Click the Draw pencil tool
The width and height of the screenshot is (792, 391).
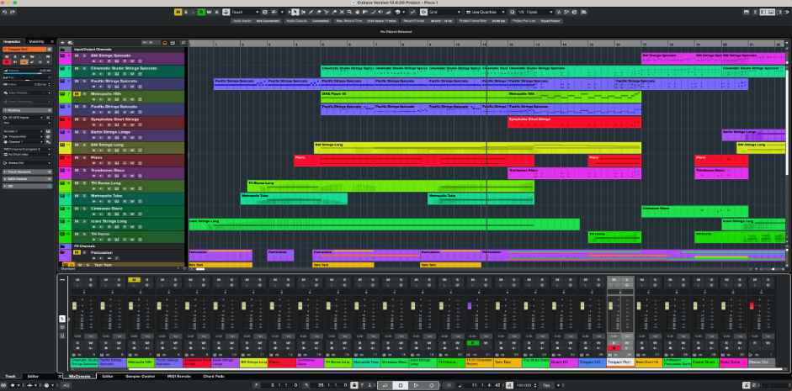pyautogui.click(x=311, y=12)
